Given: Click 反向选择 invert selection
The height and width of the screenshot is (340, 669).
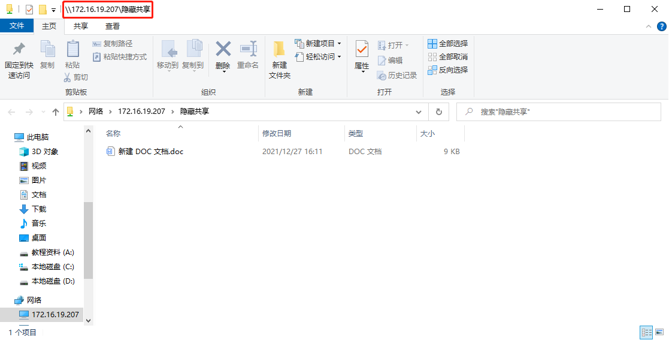Looking at the screenshot, I should tap(447, 70).
